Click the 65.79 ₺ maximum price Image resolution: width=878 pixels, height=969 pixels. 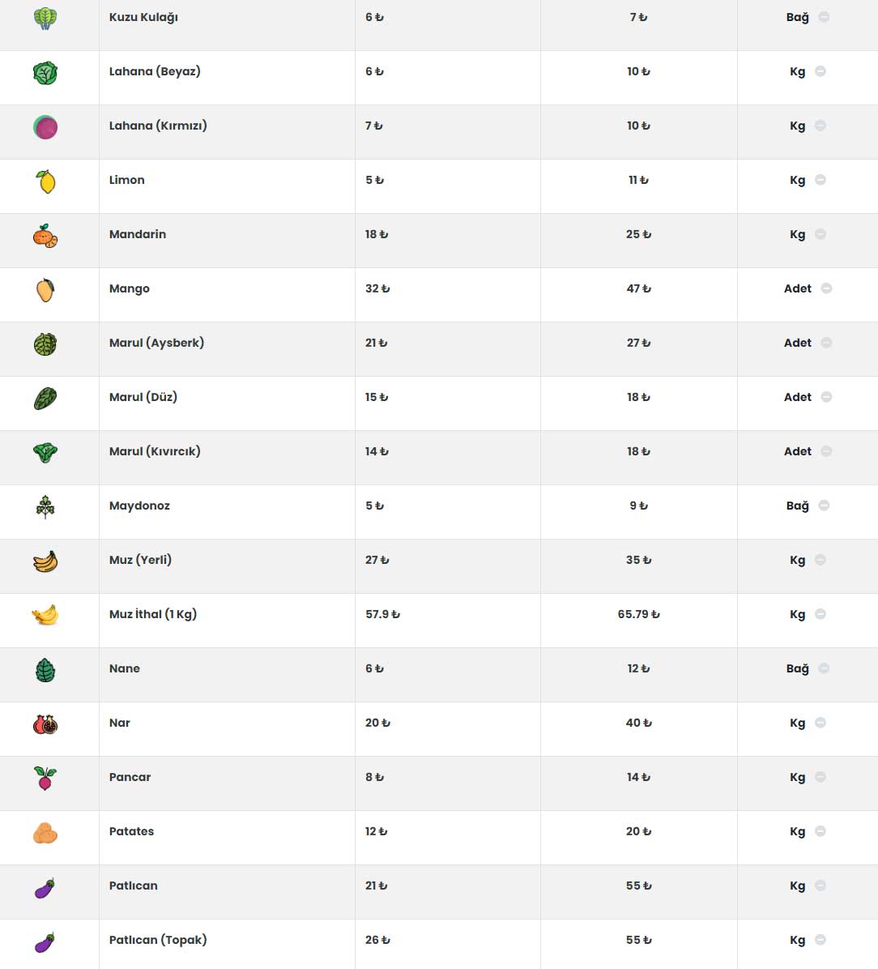click(638, 614)
